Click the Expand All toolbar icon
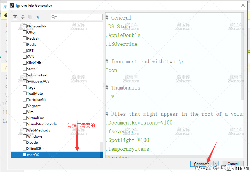250x172 pixels. (x=15, y=17)
